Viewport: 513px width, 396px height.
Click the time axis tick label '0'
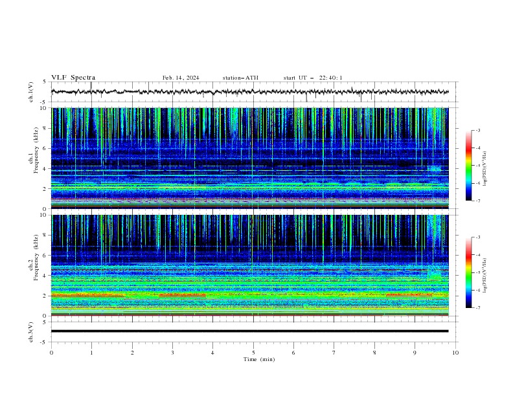click(x=51, y=353)
